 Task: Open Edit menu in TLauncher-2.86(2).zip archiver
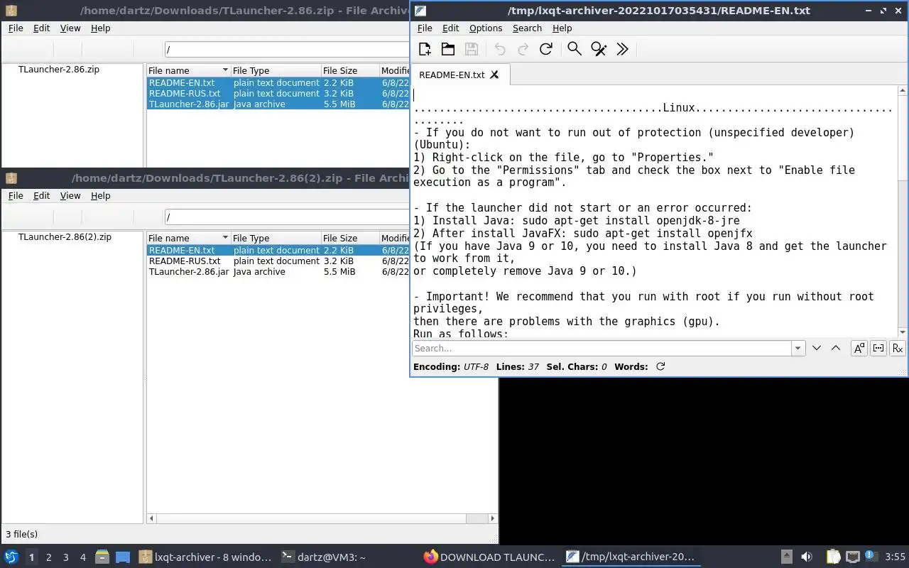[x=42, y=196]
